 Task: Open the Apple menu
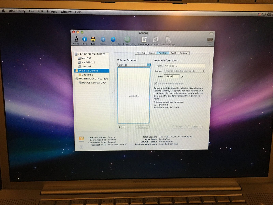click(3, 11)
